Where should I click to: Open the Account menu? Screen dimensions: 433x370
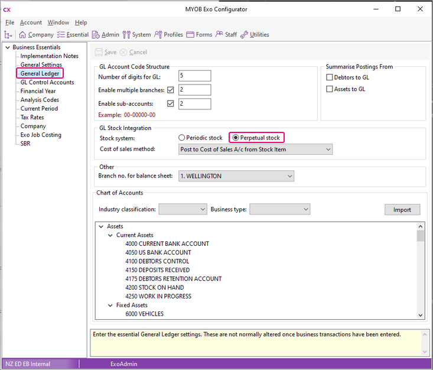pyautogui.click(x=31, y=22)
